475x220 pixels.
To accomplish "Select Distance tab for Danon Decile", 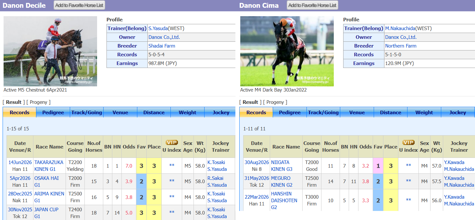I will [x=154, y=113].
